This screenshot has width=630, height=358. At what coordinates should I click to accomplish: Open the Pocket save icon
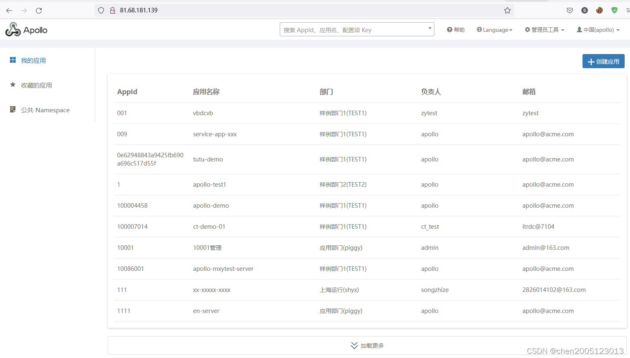(570, 10)
